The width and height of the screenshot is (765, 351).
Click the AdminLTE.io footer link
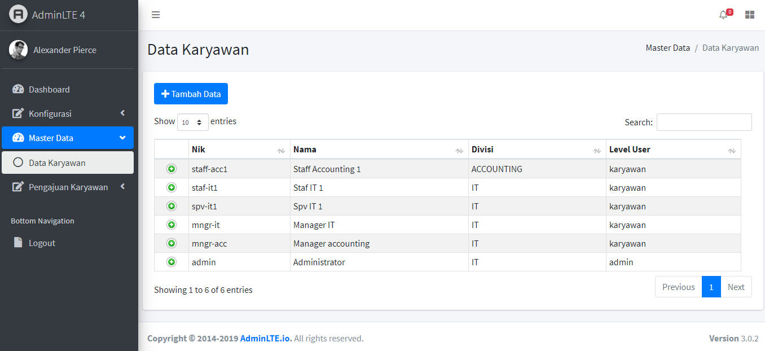[266, 339]
